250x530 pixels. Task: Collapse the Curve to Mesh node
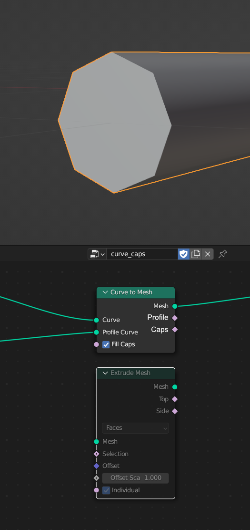pos(105,292)
